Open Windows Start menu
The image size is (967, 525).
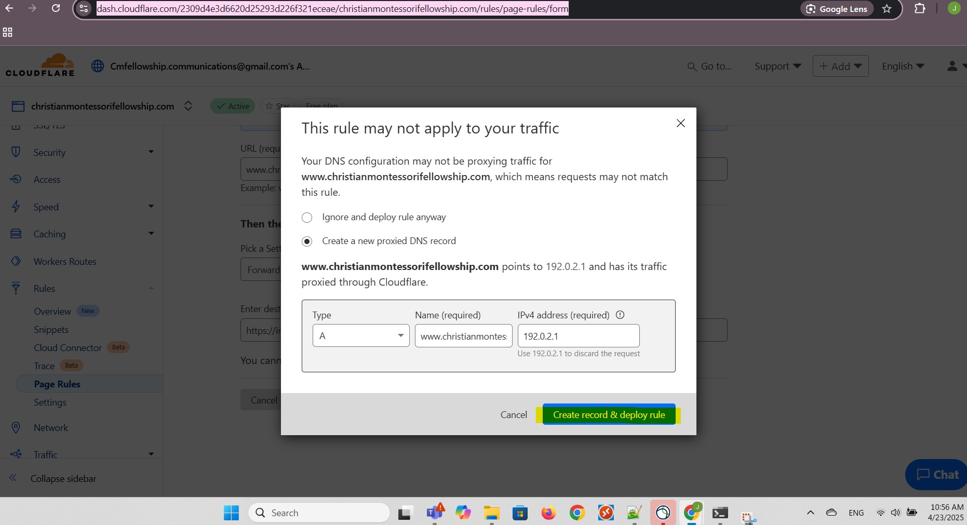(231, 513)
